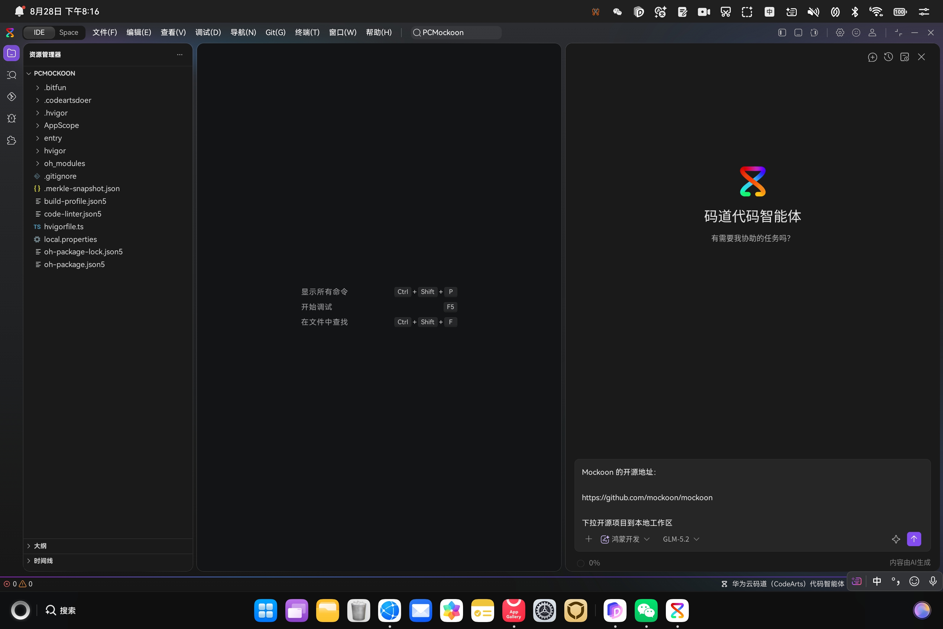This screenshot has height=629, width=943.
Task: Open the launcher grid icon in dock
Action: pyautogui.click(x=265, y=611)
